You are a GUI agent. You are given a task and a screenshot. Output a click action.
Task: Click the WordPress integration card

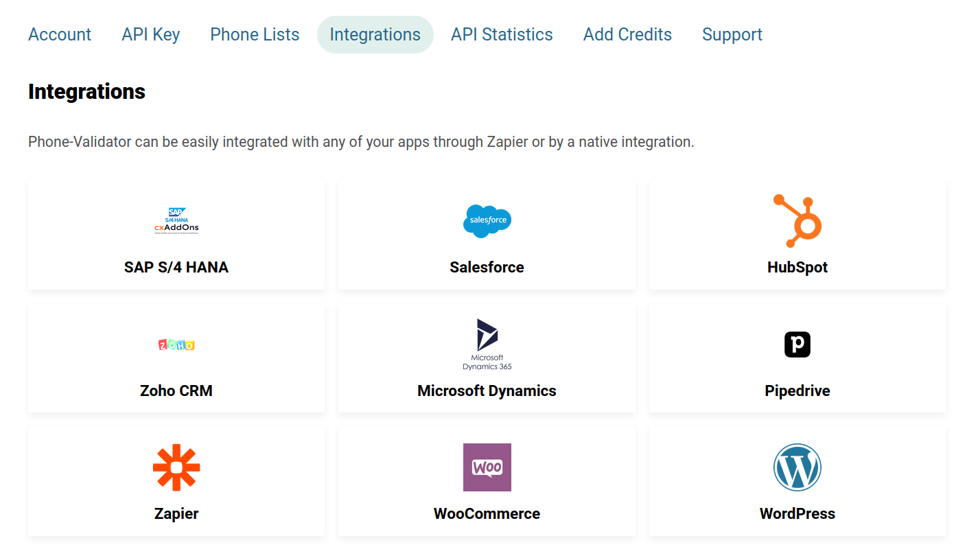pos(797,482)
